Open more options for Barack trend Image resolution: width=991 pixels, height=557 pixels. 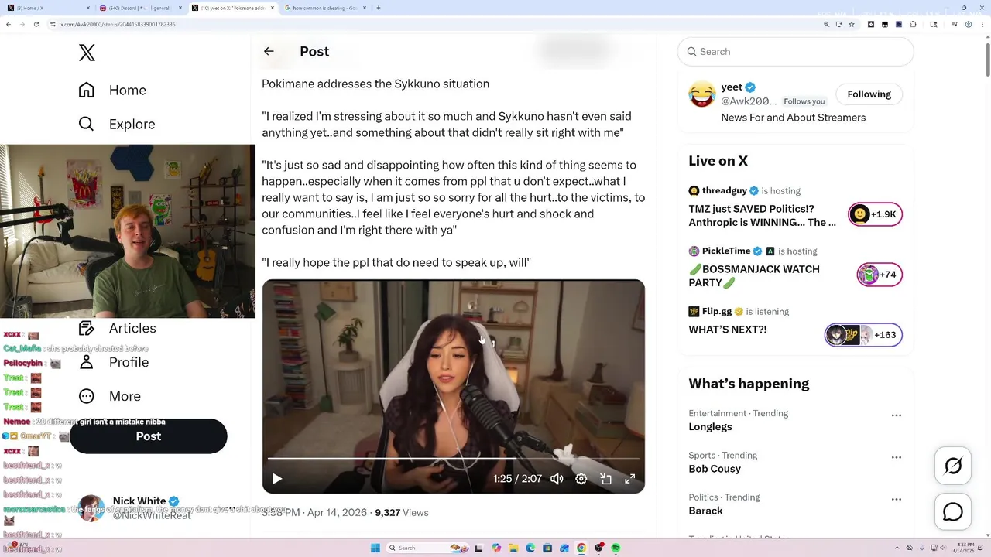pos(897,499)
